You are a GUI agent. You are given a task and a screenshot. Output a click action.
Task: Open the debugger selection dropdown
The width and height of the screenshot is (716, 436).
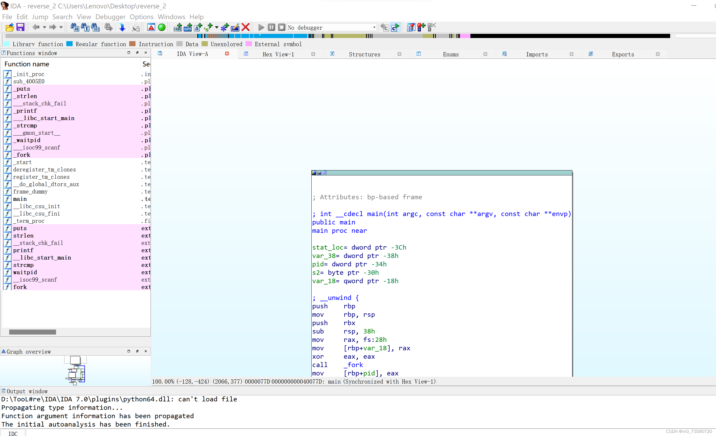tap(374, 27)
